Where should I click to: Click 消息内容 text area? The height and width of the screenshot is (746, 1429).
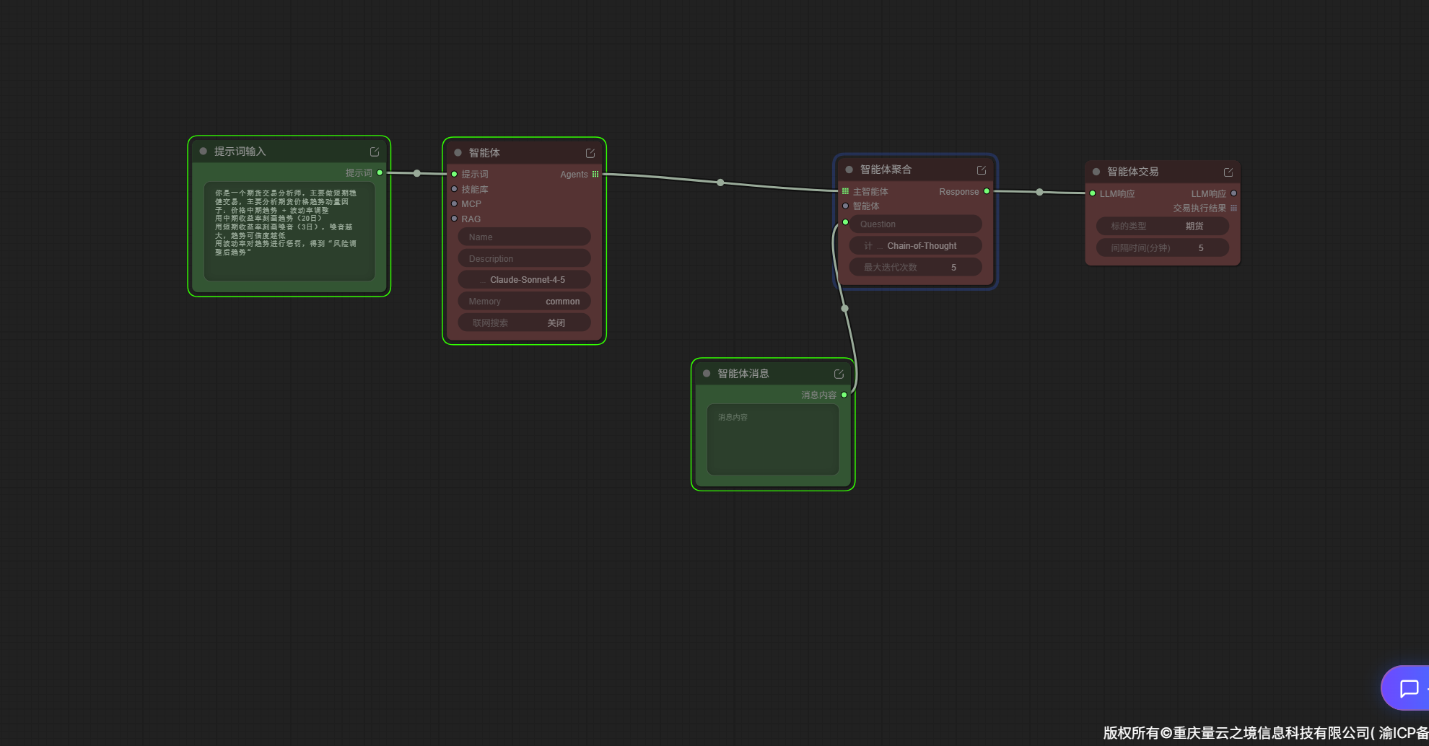773,440
